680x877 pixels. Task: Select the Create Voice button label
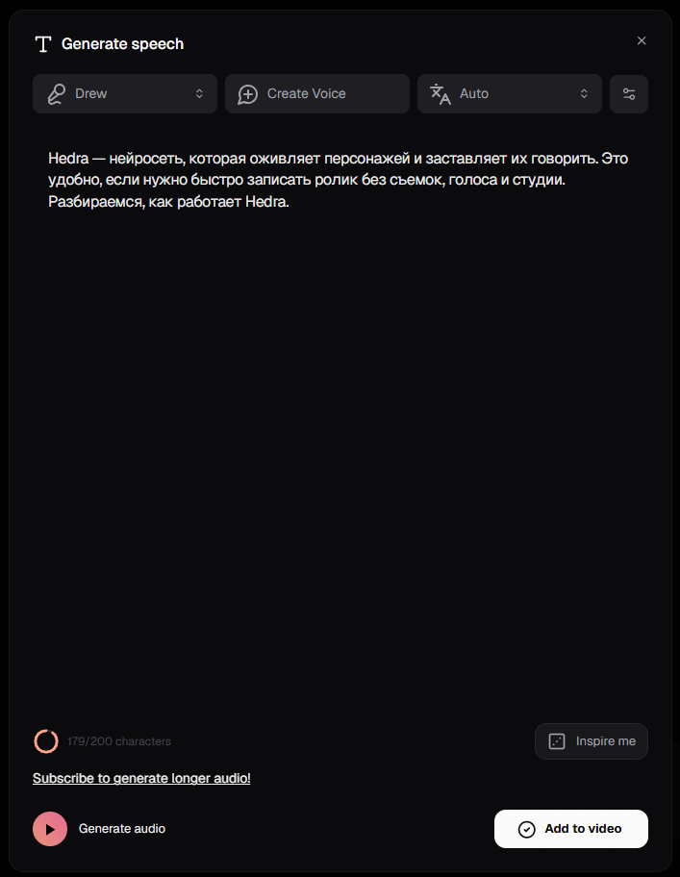[307, 93]
